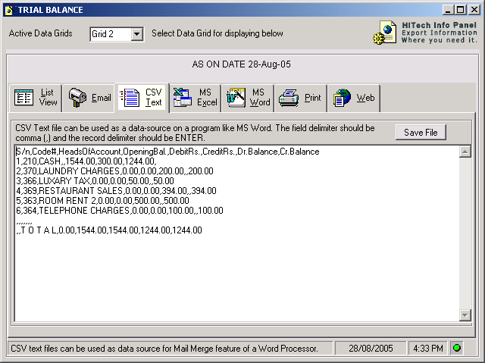The height and width of the screenshot is (363, 485).
Task: Click the MS Word notepad icon
Action: tap(236, 98)
